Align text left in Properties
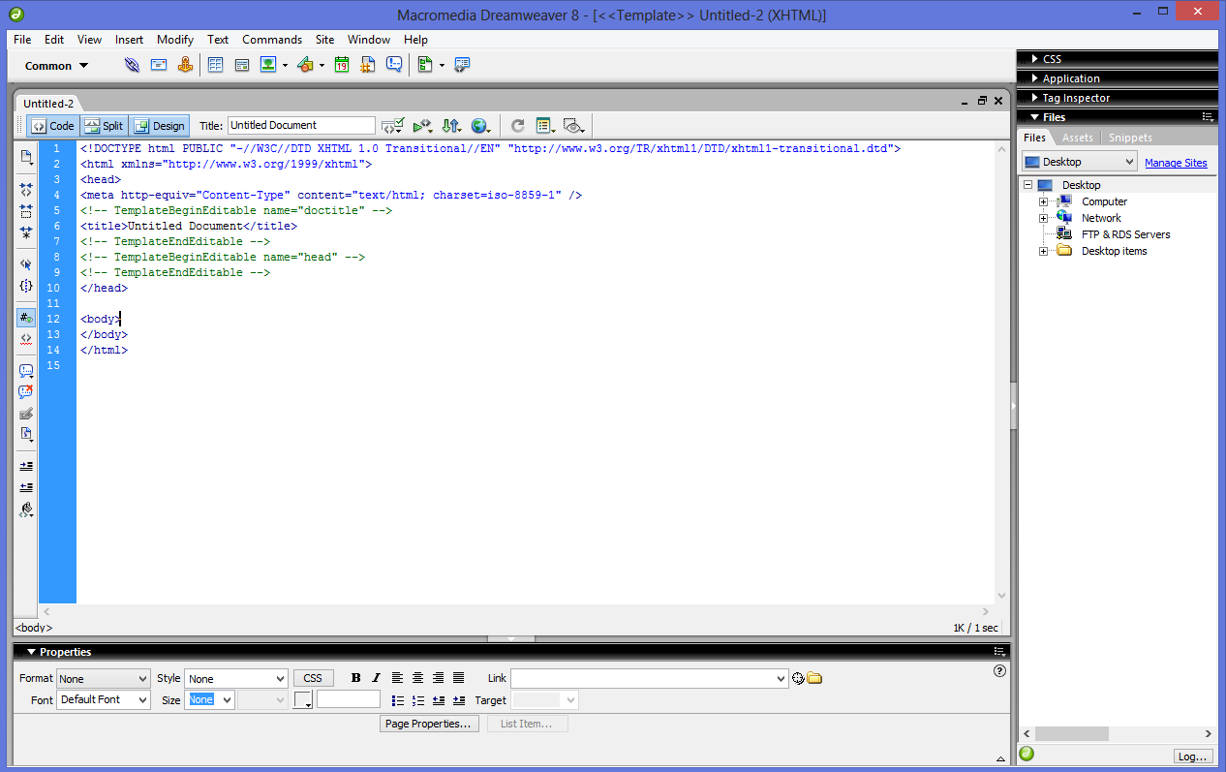The width and height of the screenshot is (1226, 772). (x=397, y=678)
